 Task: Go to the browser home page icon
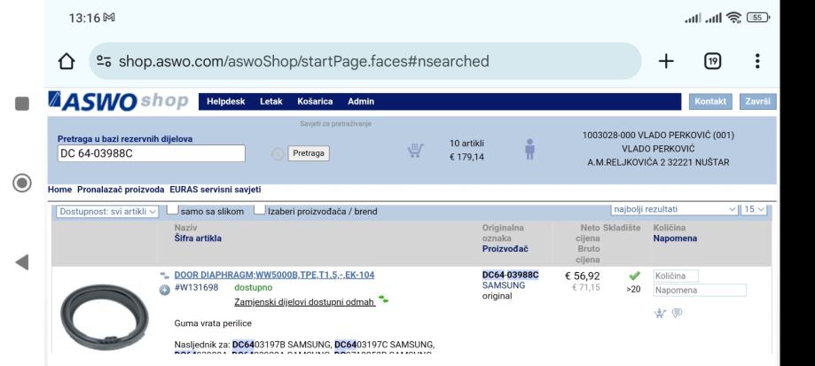(x=66, y=61)
